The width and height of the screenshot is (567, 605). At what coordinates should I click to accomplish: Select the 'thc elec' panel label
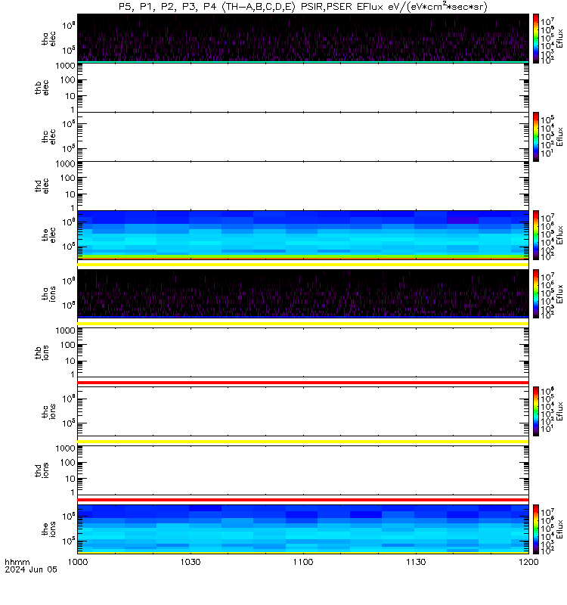(x=48, y=137)
